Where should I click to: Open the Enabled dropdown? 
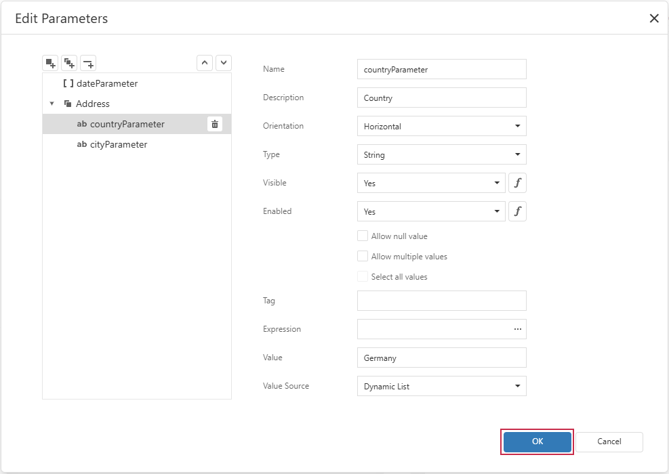(431, 211)
